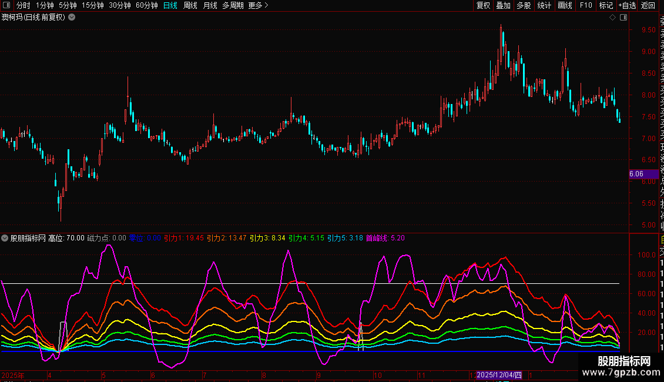Open dropdown next to 爽柯玛 stock title

(72, 18)
